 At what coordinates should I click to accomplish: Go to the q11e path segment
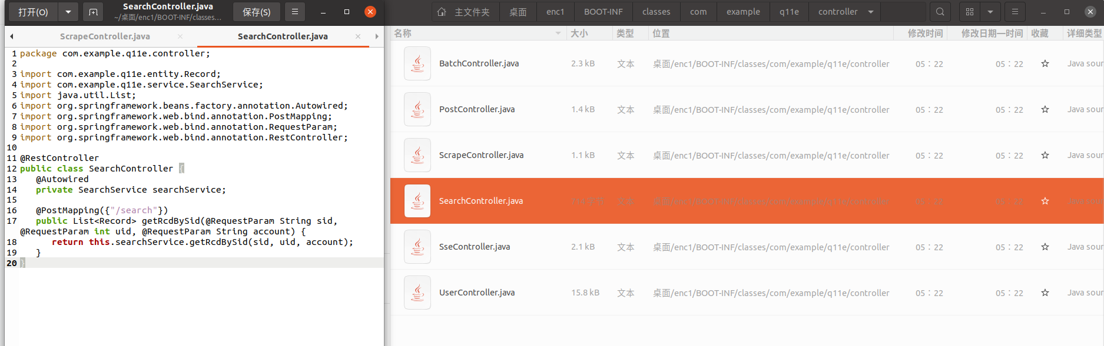coord(789,12)
